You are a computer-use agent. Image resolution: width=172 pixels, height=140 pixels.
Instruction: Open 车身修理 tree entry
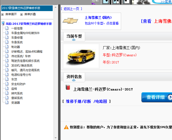tap(17, 38)
